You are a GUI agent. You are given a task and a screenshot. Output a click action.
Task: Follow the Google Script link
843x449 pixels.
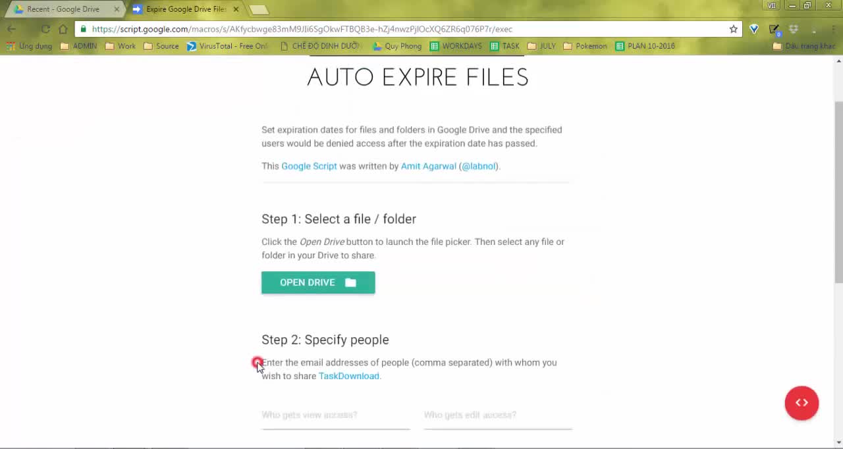[309, 166]
